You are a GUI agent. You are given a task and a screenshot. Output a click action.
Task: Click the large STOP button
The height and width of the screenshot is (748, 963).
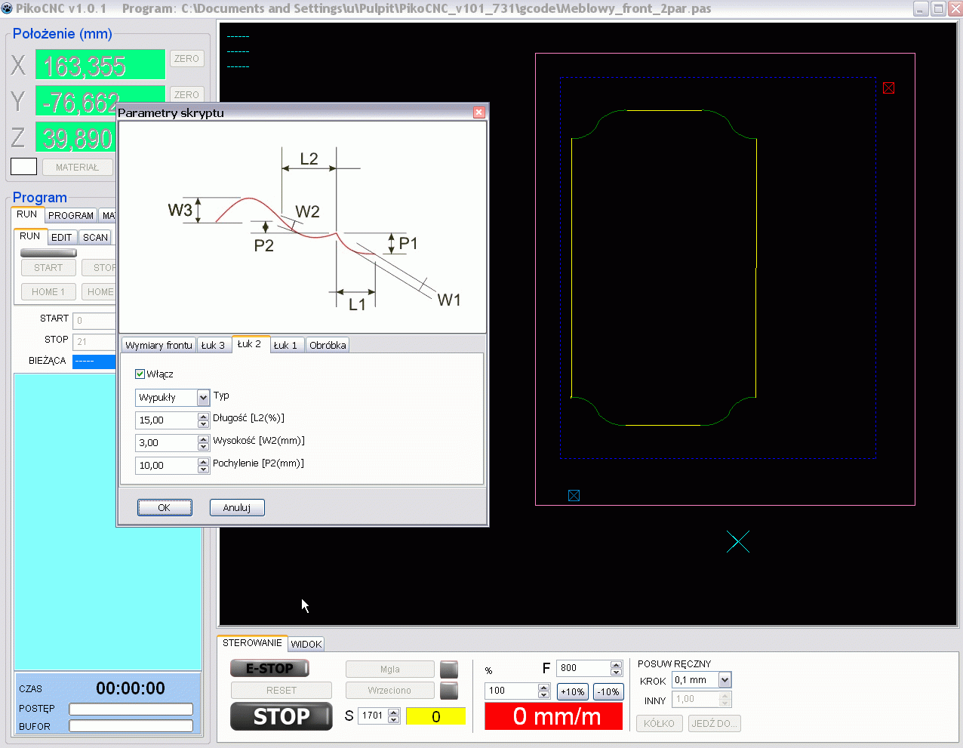[282, 716]
